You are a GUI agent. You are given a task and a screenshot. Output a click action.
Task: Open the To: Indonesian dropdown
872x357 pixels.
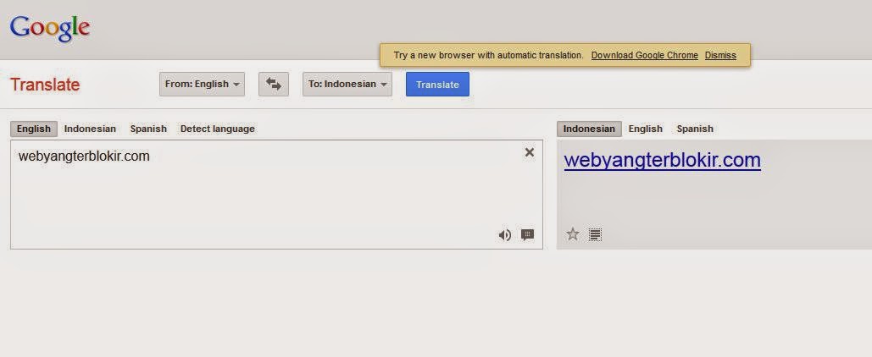tap(347, 85)
